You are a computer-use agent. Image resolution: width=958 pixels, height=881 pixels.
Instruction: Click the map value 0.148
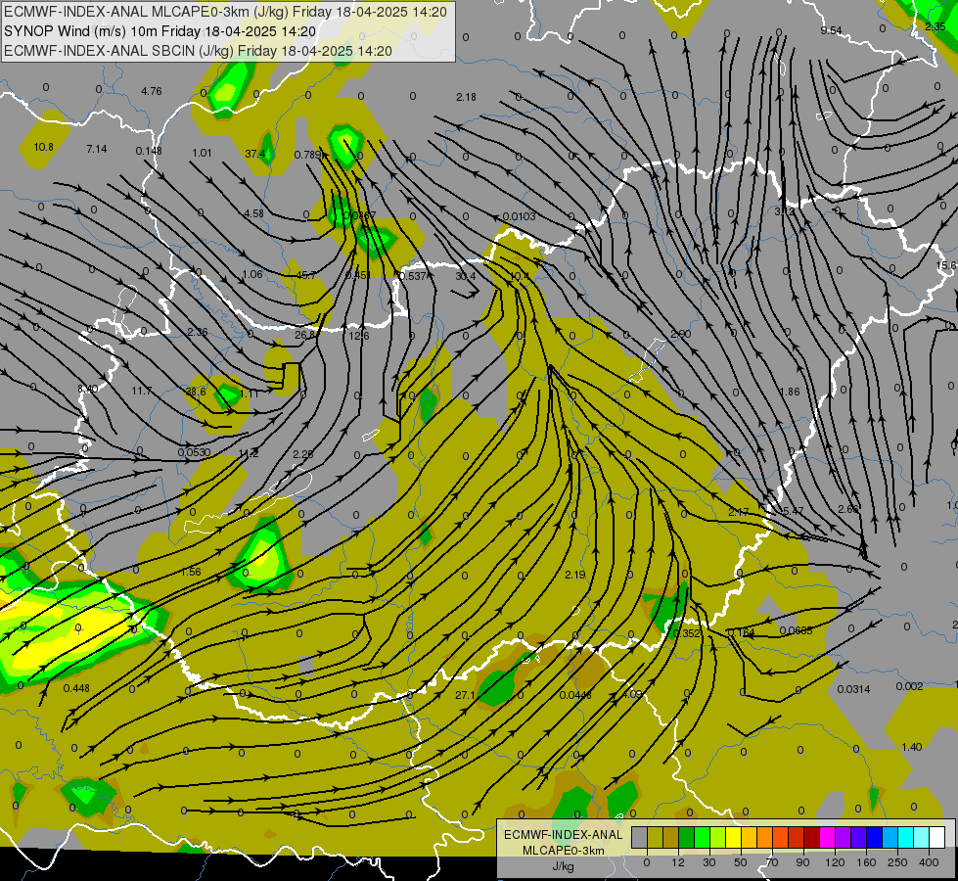click(149, 151)
